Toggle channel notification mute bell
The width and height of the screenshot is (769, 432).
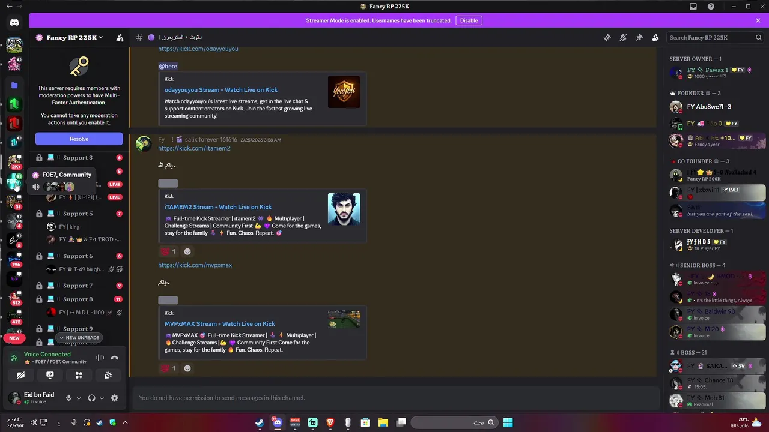(623, 37)
